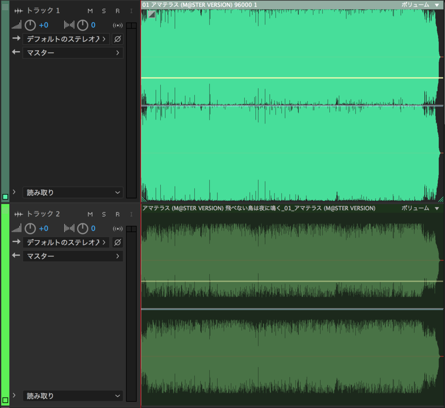Click Track 1 stereo pan icon
The height and width of the screenshot is (408, 445).
(x=69, y=25)
